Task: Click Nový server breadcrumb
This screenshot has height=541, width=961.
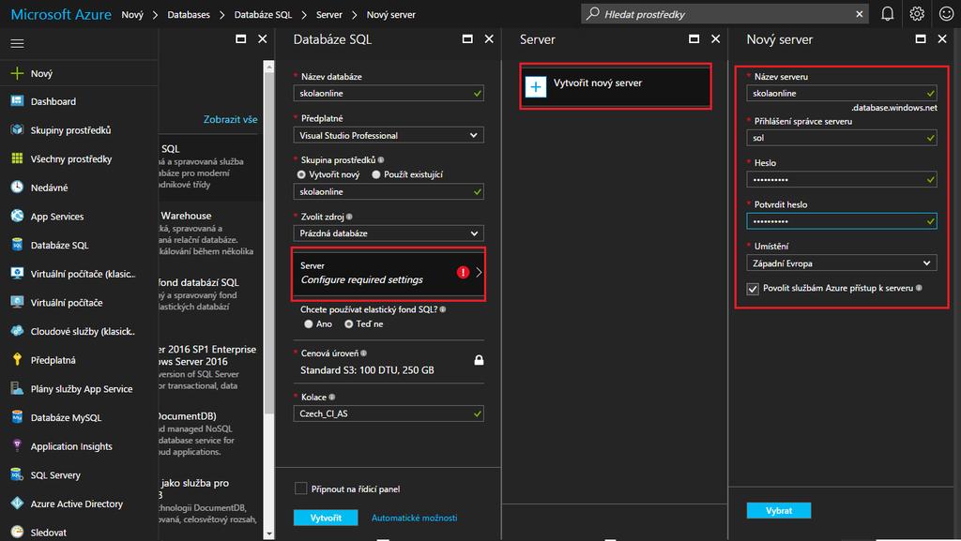Action: 391,14
